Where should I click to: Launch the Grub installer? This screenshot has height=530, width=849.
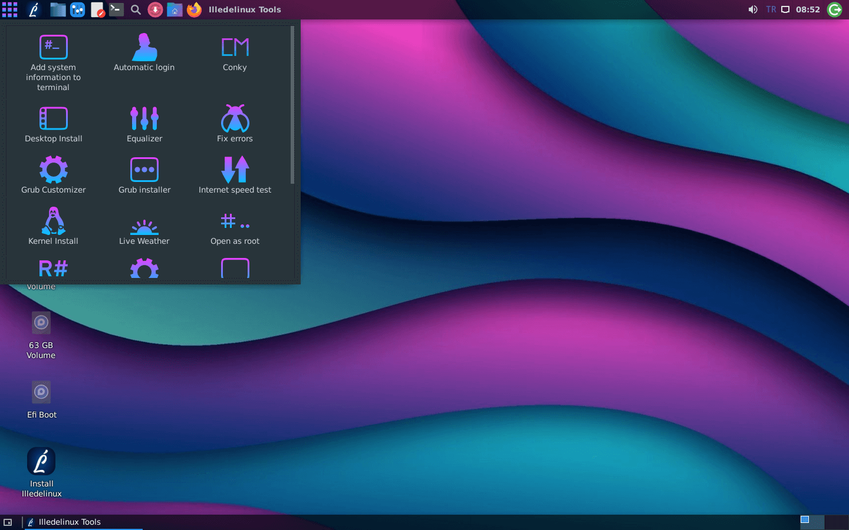144,175
